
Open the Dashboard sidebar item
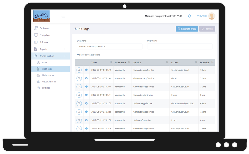click(x=45, y=28)
